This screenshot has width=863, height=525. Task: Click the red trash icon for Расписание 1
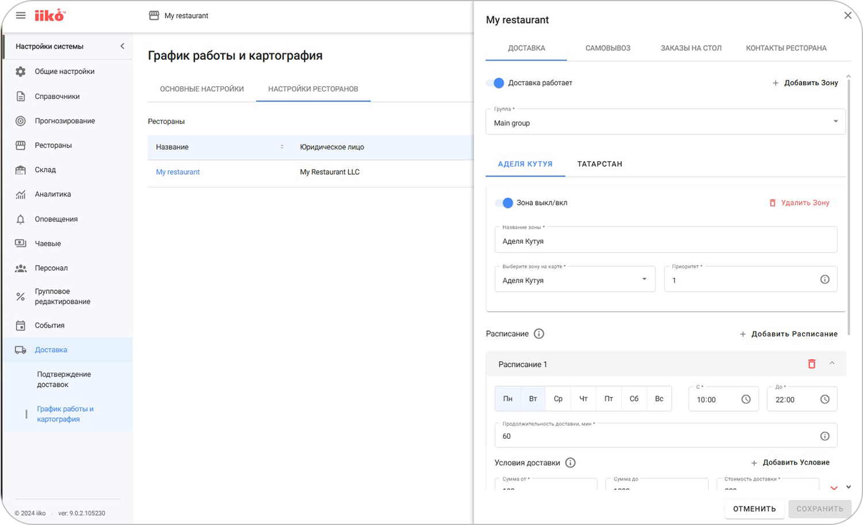[x=811, y=364]
